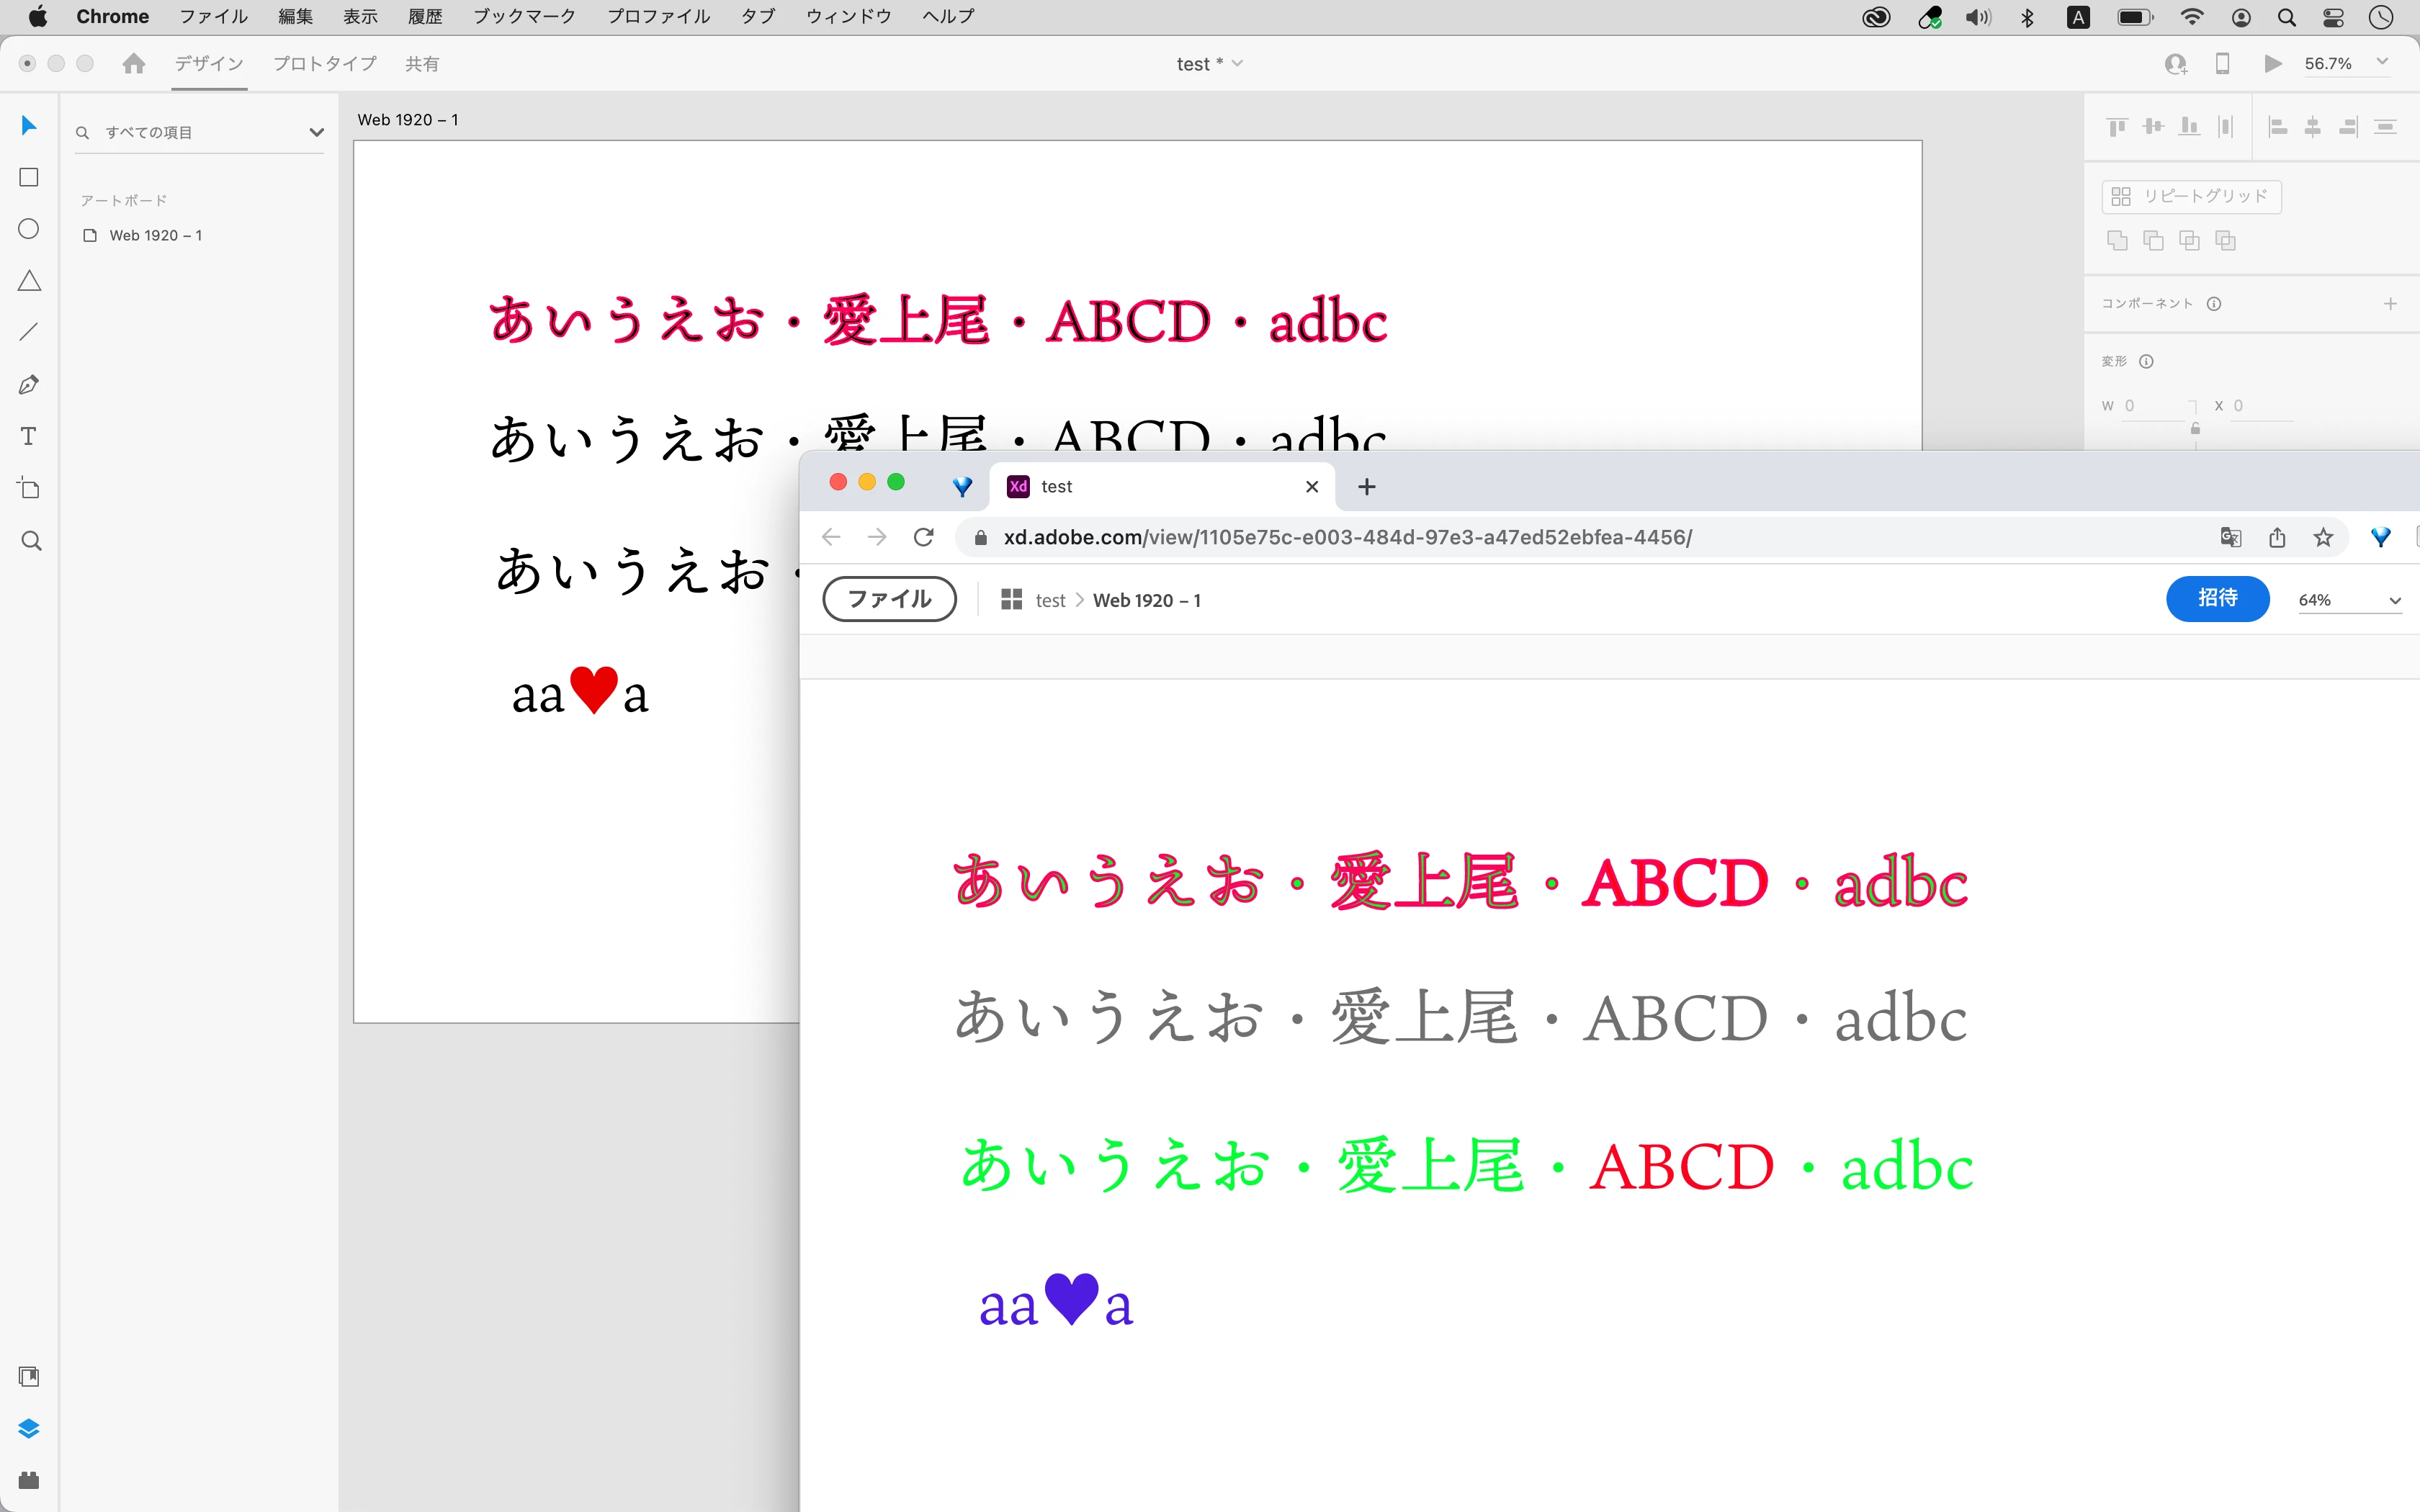Select the Artboard tool
The width and height of the screenshot is (2420, 1512).
29,489
